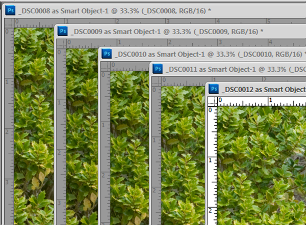
Task: Click ruler origin corner in _DSC0009 window
Action: point(62,44)
